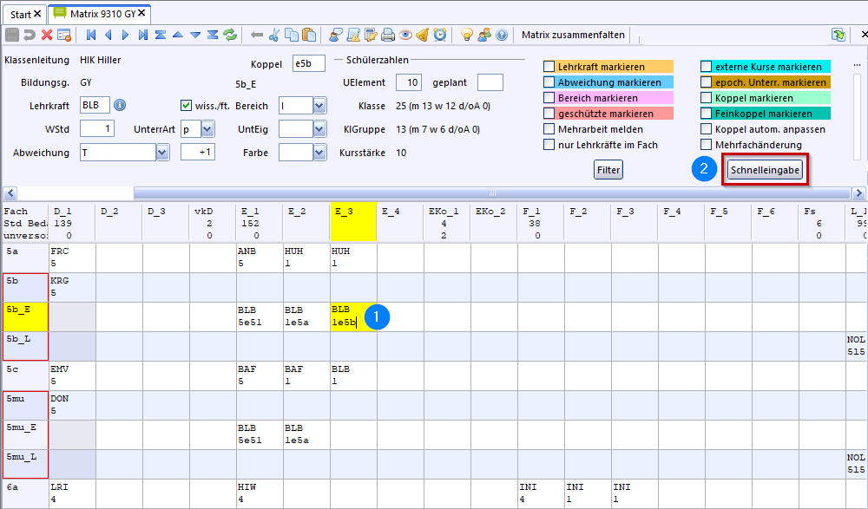The image size is (868, 509).
Task: Enable Lehrkraft markieren checkbox
Action: click(549, 67)
